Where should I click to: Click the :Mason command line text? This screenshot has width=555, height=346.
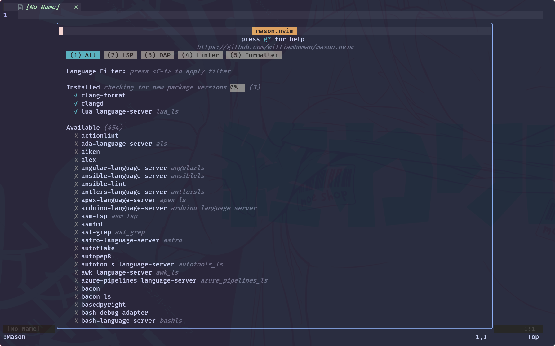tap(14, 337)
